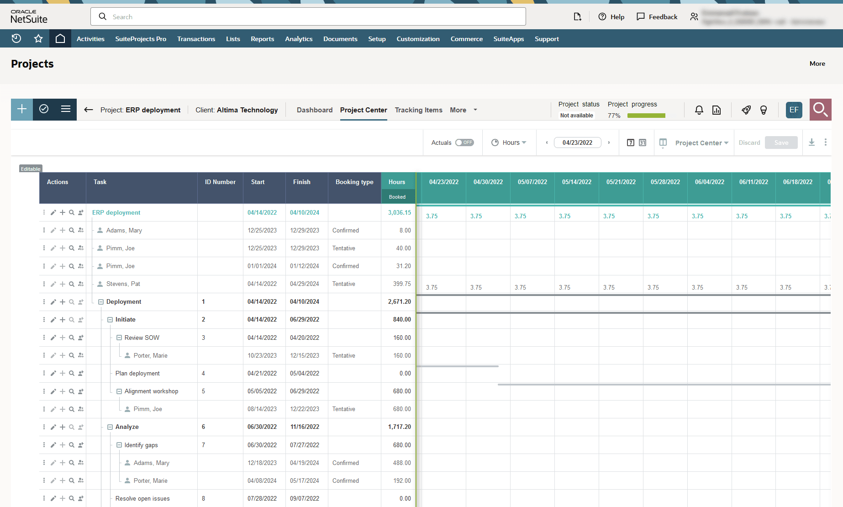Screen dimensions: 843x507
Task: Toggle the Actuals switch on
Action: point(464,143)
